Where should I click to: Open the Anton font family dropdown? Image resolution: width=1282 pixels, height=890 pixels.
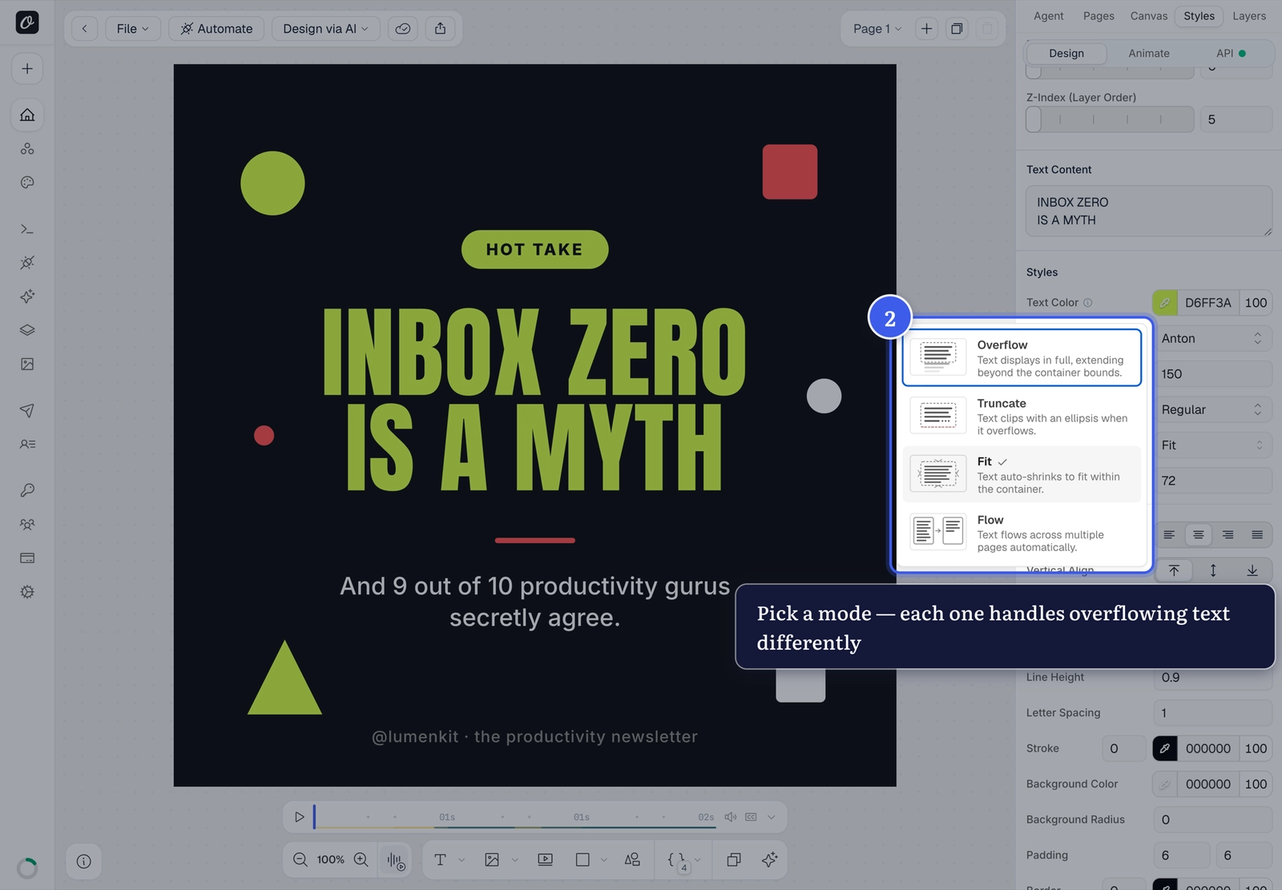click(x=1212, y=339)
